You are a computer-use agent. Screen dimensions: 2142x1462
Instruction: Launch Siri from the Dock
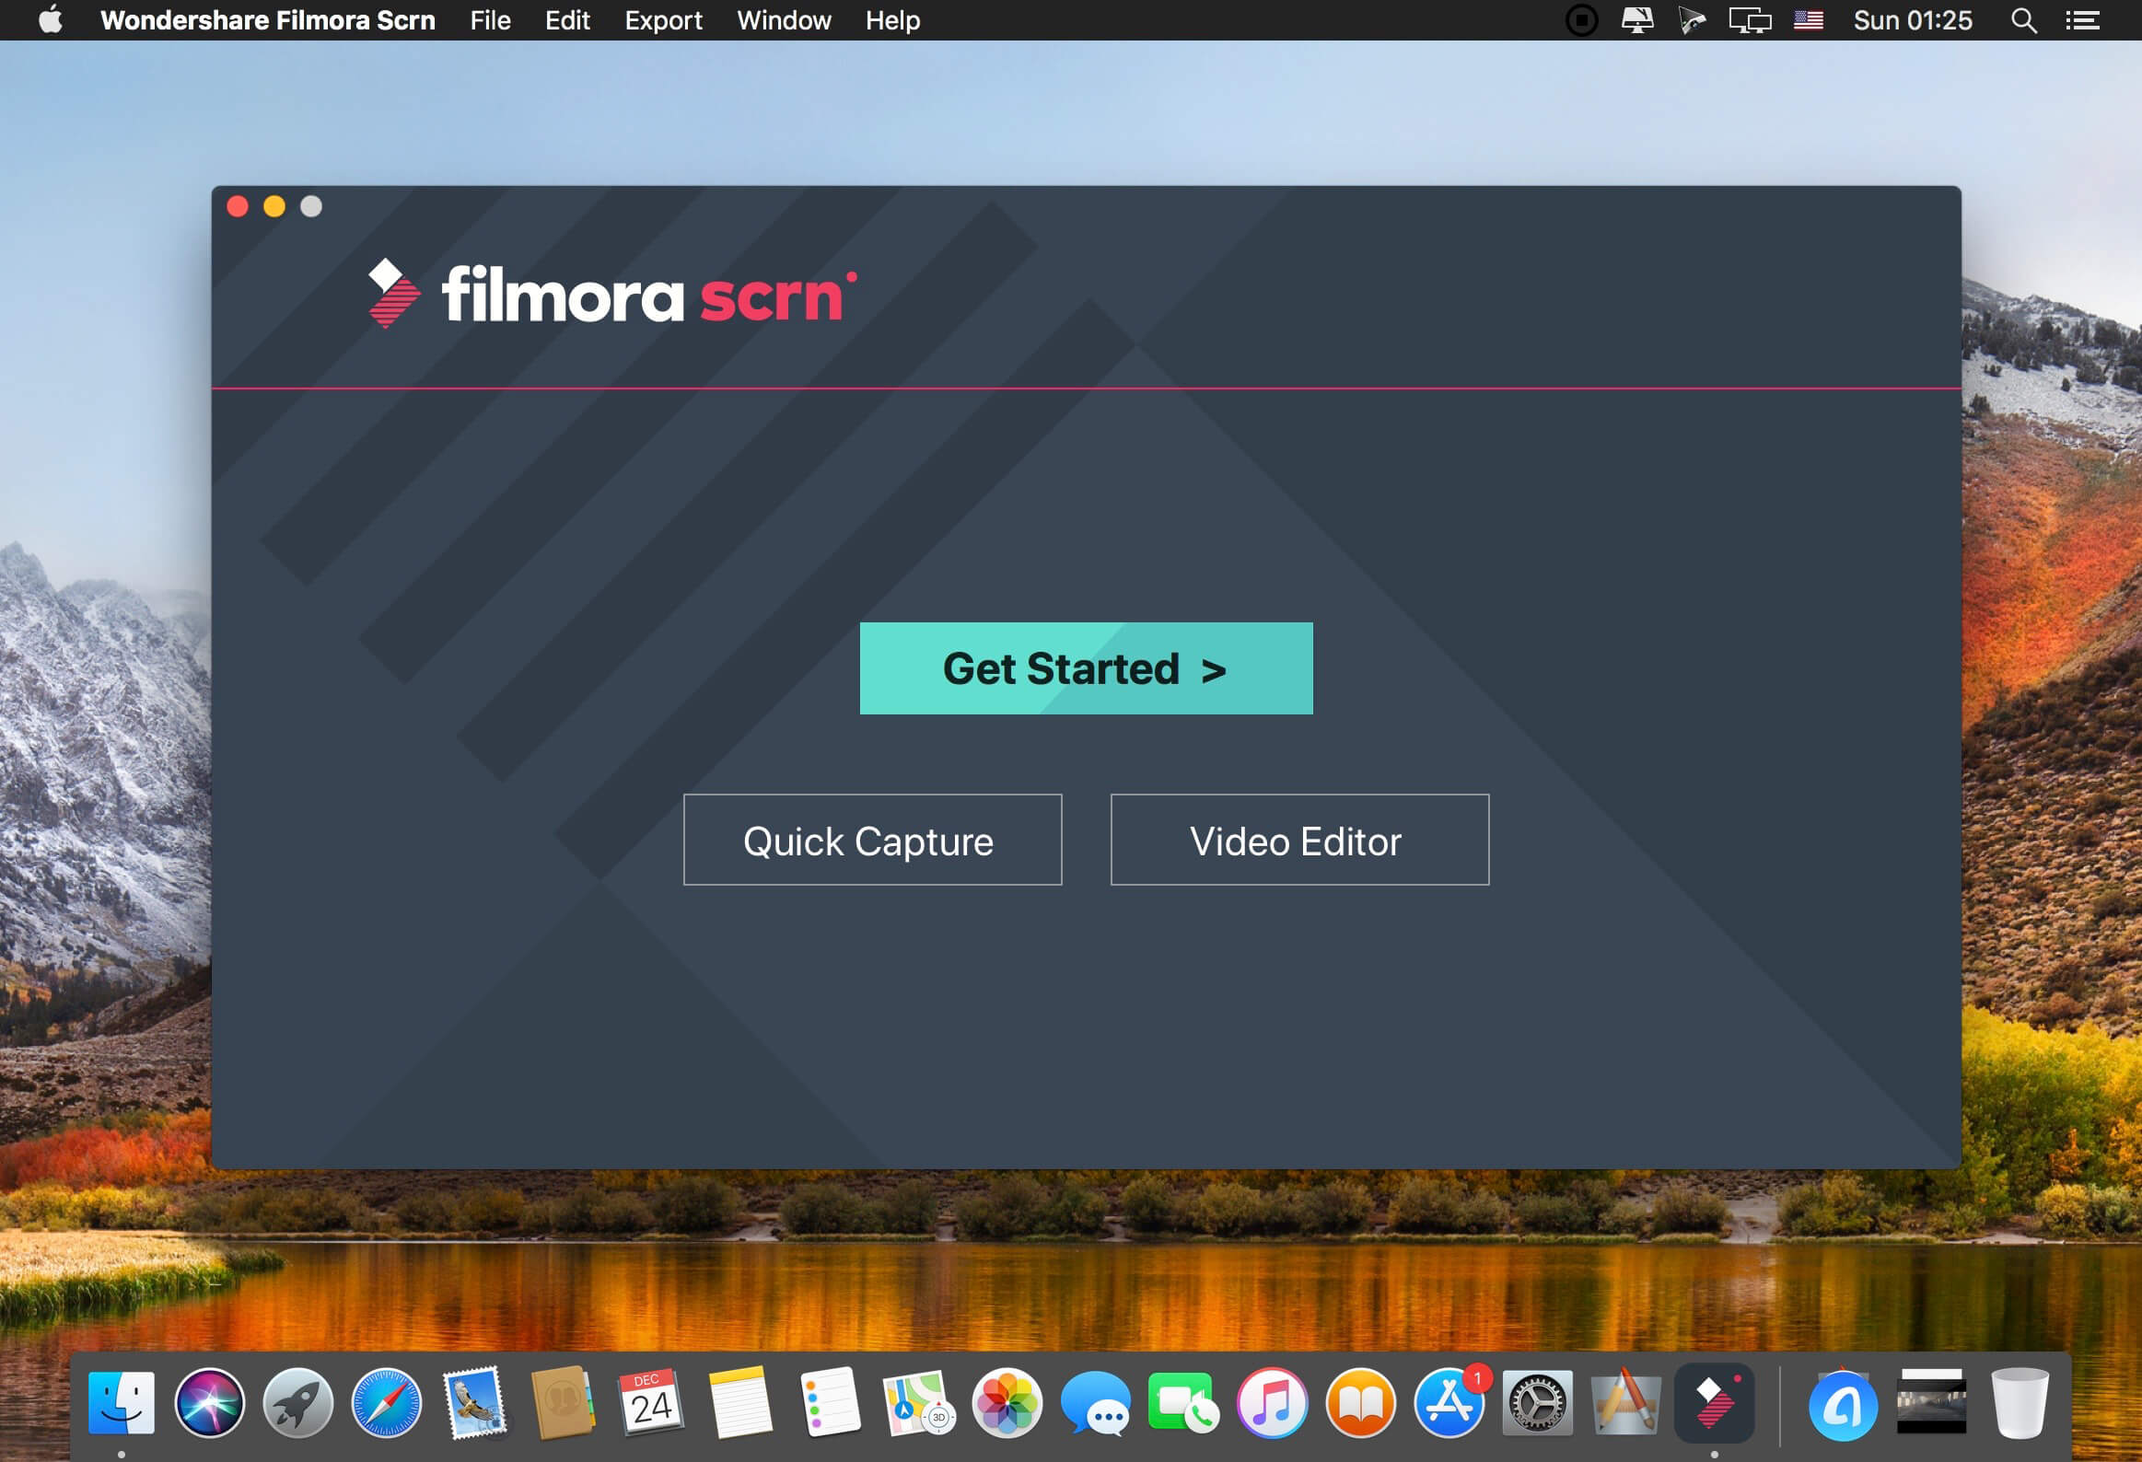click(210, 1403)
